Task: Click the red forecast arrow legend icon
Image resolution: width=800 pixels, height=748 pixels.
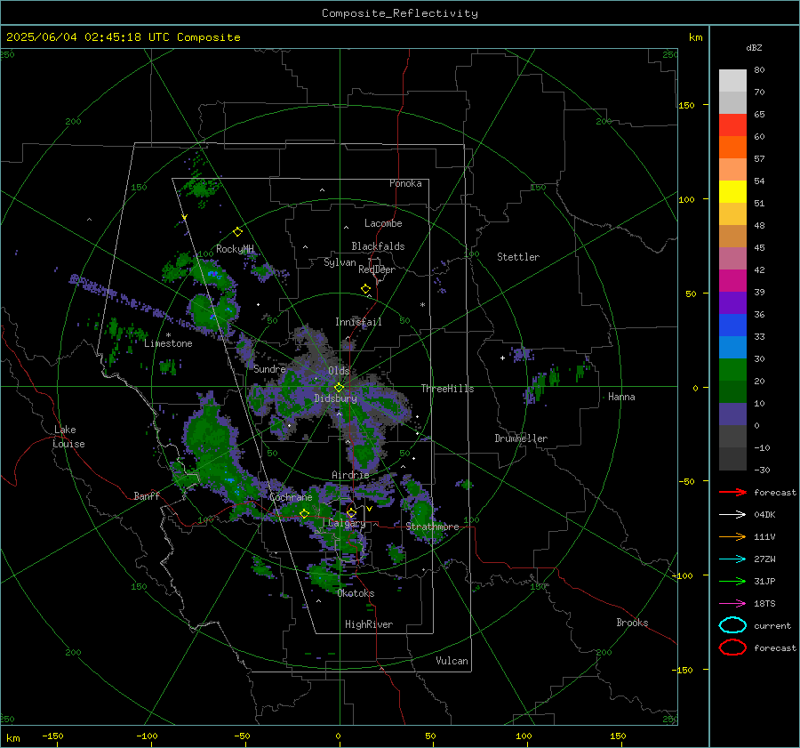Action: point(732,492)
